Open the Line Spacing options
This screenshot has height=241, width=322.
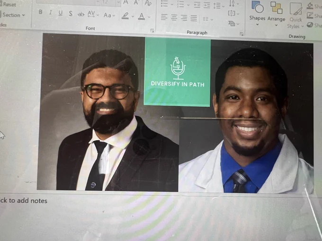(218, 6)
